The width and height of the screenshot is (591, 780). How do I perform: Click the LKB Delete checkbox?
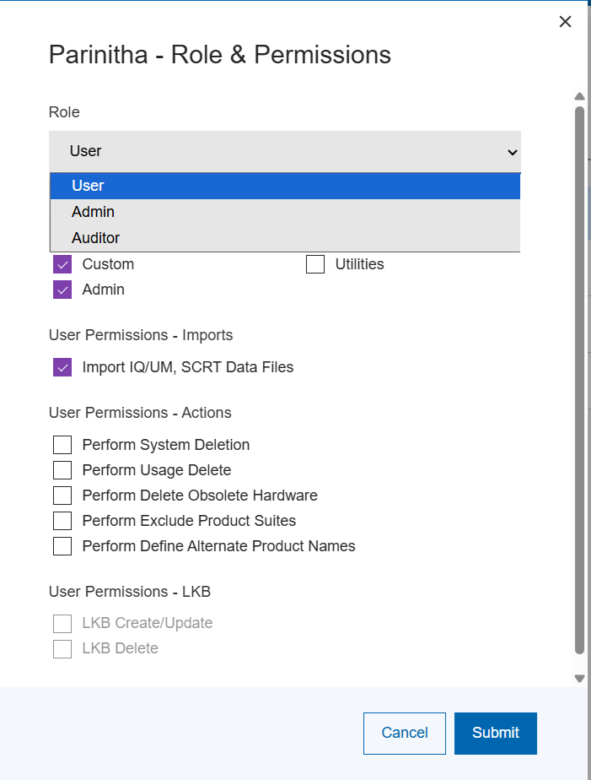62,649
